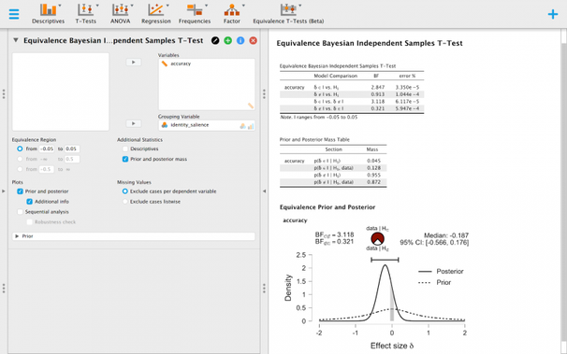567x354 pixels.
Task: Open the T-Tests module menu
Action: [86, 14]
